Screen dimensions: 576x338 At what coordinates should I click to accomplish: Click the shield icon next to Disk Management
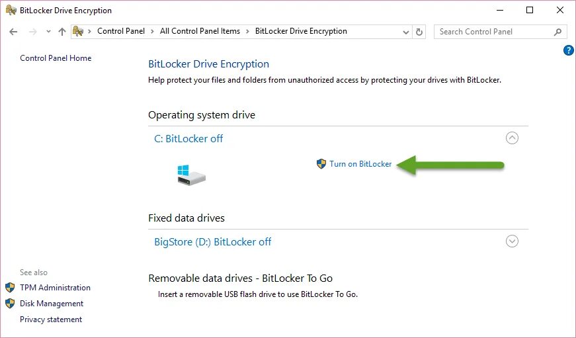click(x=10, y=304)
